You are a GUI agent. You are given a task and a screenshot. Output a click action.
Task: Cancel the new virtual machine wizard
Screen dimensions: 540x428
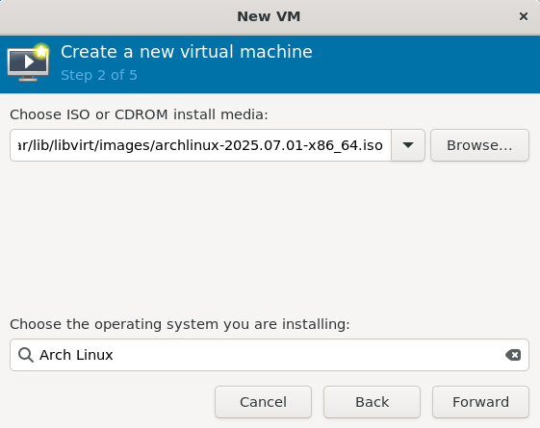coord(263,402)
